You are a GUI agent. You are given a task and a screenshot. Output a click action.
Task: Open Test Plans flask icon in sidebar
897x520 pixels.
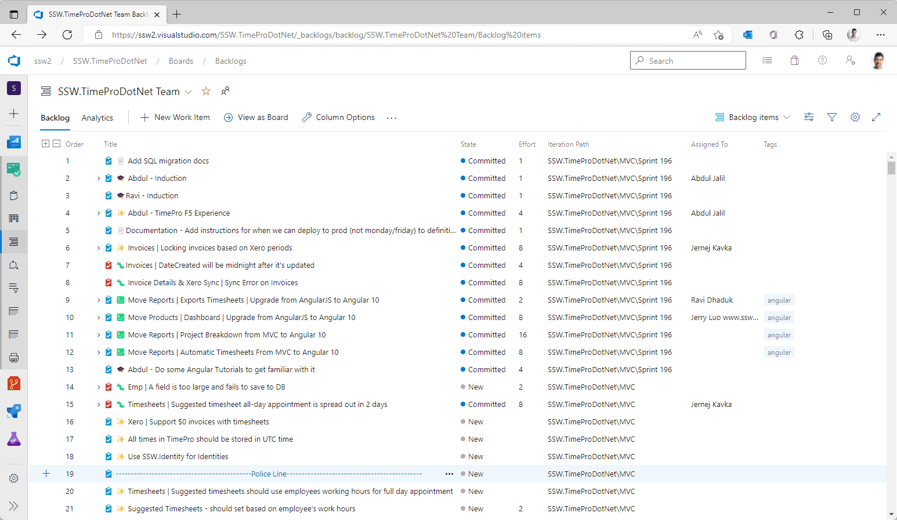point(14,439)
